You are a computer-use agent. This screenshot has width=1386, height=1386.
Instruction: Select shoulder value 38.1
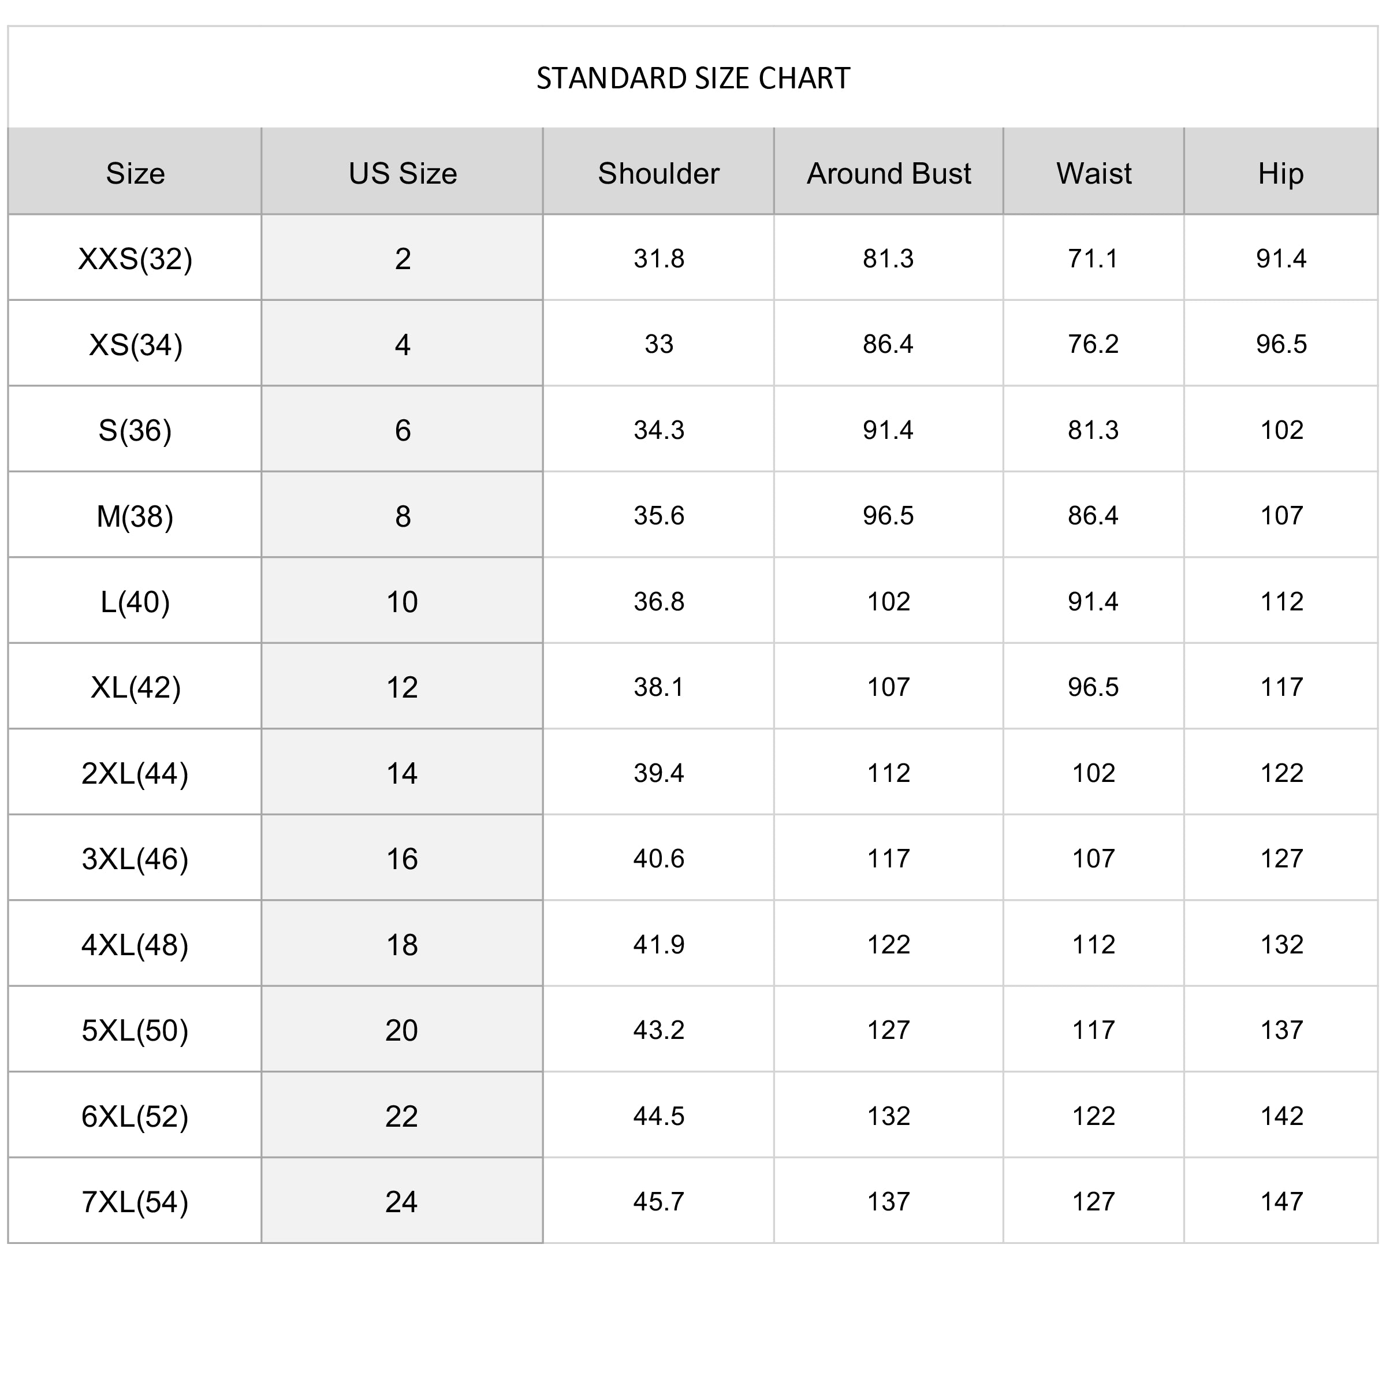pyautogui.click(x=658, y=687)
